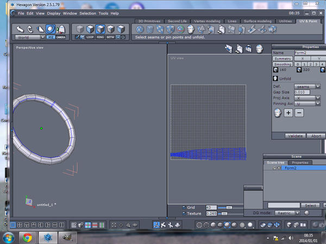The width and height of the screenshot is (326, 244).
Task: Click the BETW selection button
Action: pos(110,37)
